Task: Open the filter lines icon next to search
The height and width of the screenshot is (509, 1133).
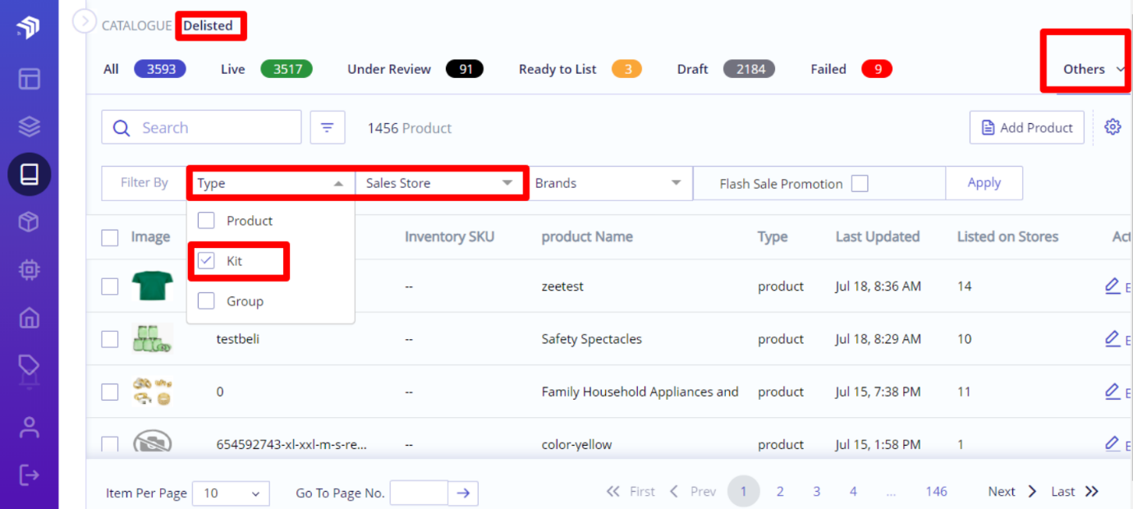Action: click(x=328, y=127)
